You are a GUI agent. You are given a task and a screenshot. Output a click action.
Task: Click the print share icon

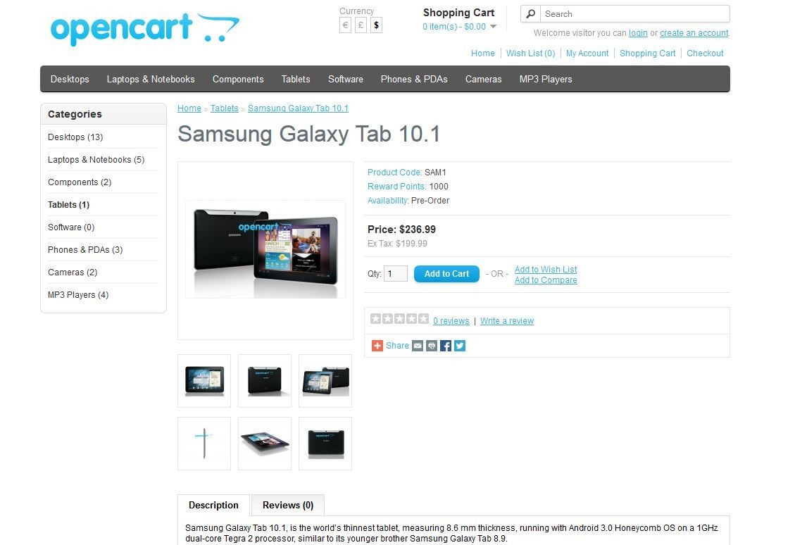coord(432,346)
